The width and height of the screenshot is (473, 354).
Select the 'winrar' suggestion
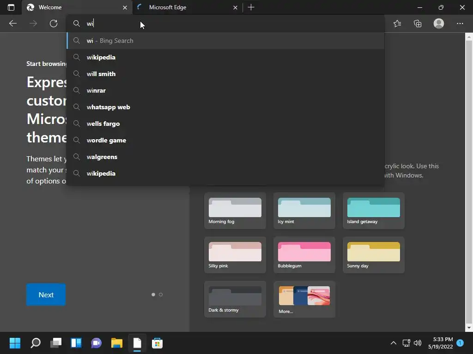point(225,90)
